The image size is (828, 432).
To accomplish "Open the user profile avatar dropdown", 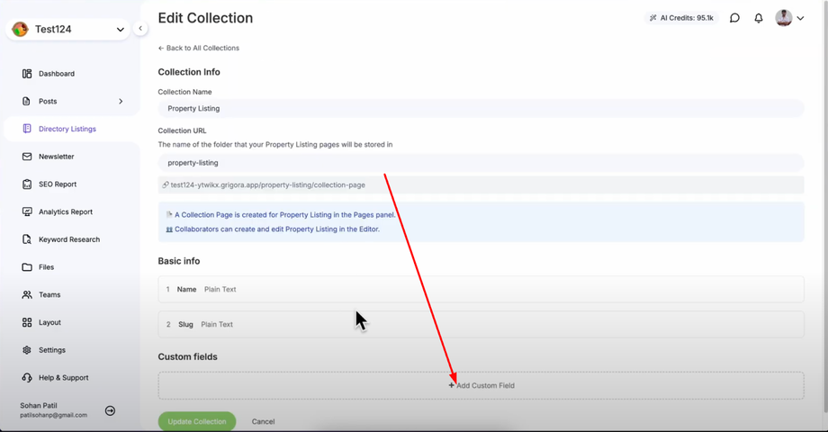I will (789, 18).
